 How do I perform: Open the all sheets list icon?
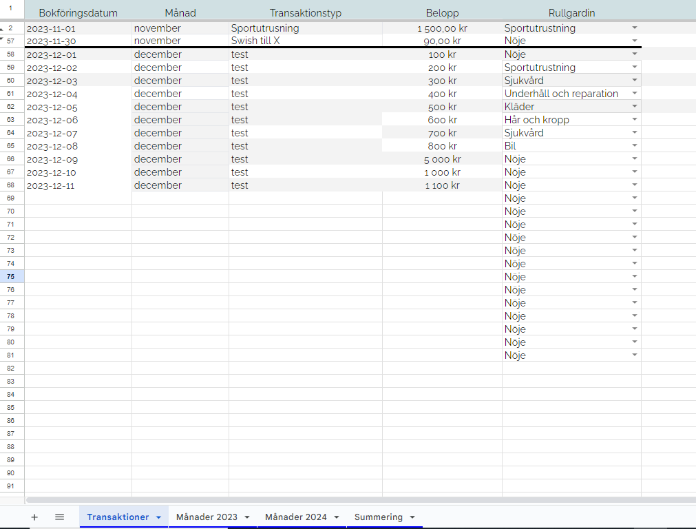click(59, 517)
